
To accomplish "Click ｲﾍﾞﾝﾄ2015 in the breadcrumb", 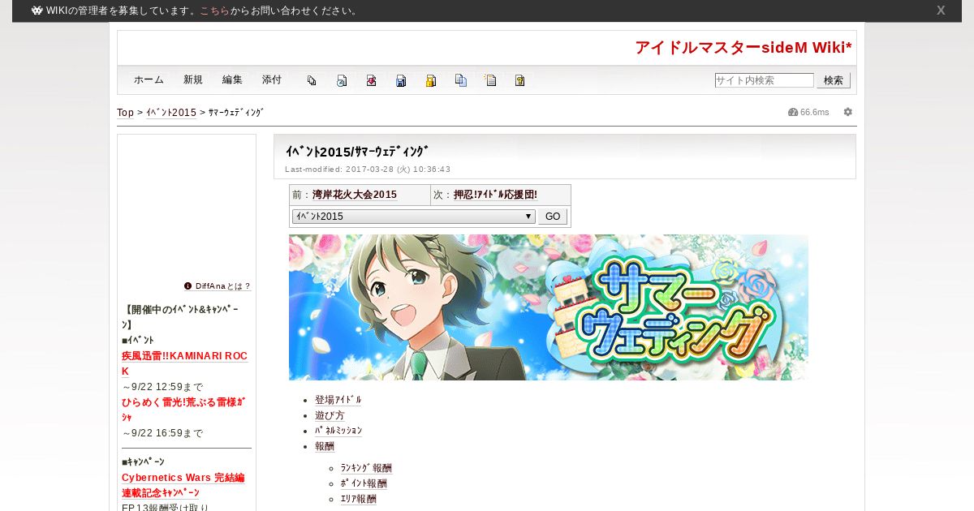I will pos(171,113).
